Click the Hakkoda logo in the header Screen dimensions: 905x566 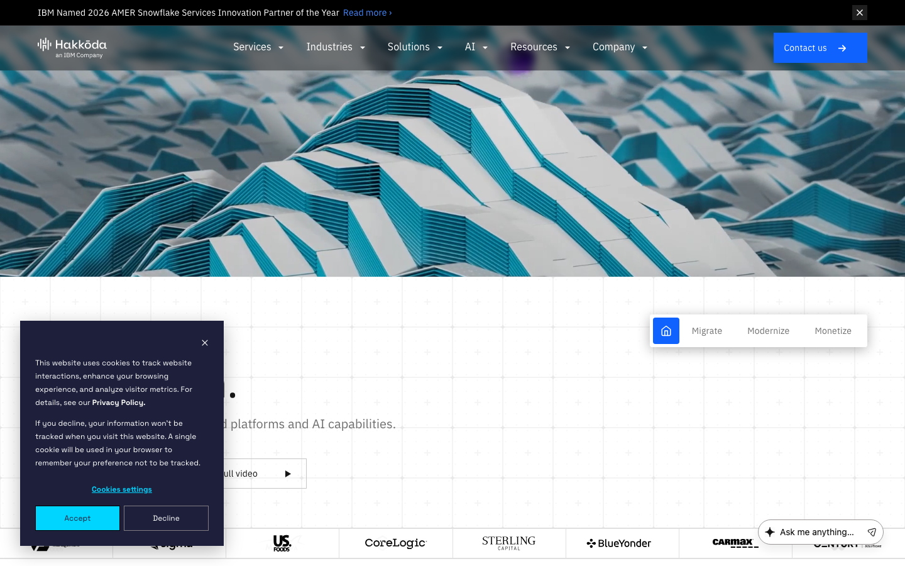(72, 48)
